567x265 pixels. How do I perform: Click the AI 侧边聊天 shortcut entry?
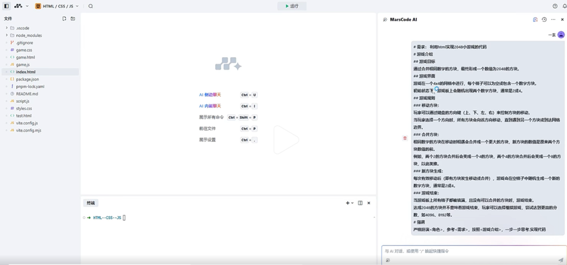209,95
